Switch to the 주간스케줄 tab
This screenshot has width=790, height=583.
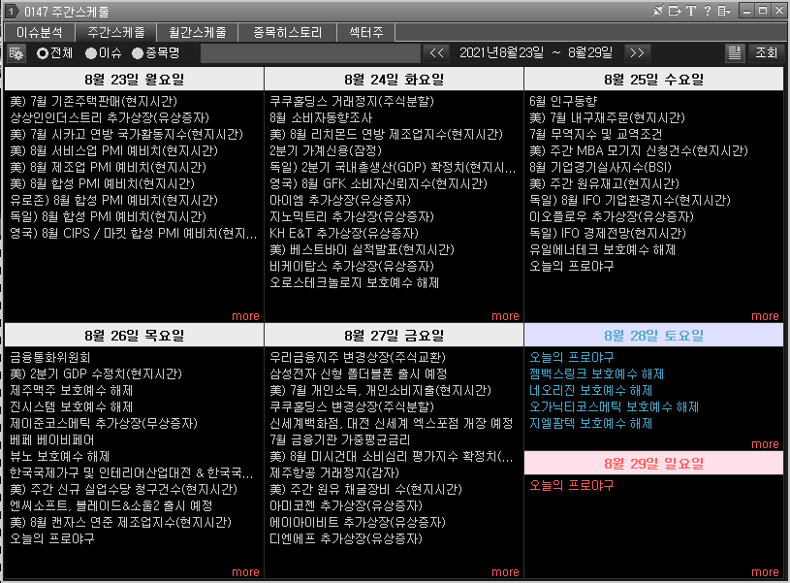pyautogui.click(x=116, y=32)
